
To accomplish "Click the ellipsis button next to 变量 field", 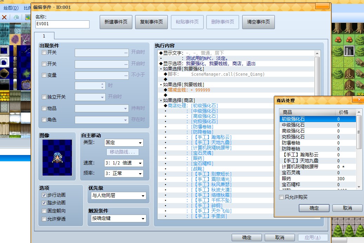I will [126, 75].
